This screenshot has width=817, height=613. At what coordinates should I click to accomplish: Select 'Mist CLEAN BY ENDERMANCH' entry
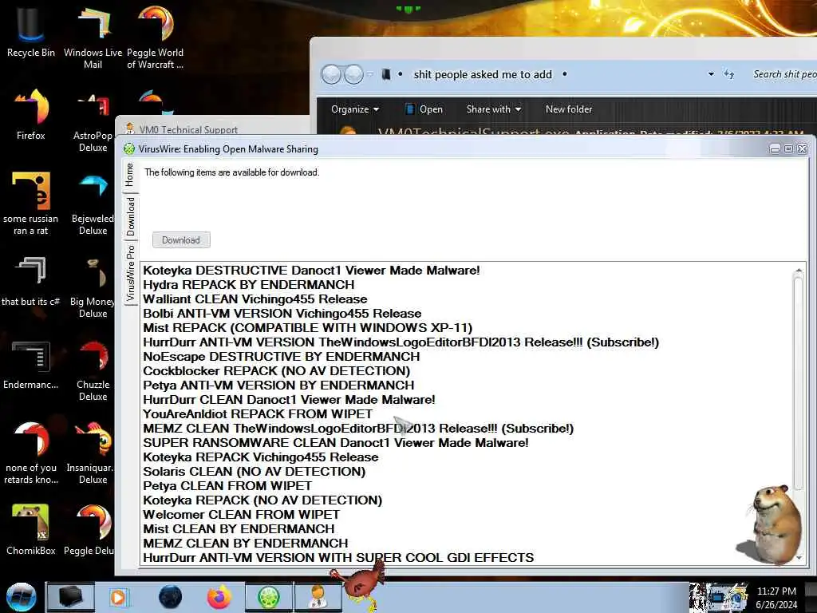[239, 528]
